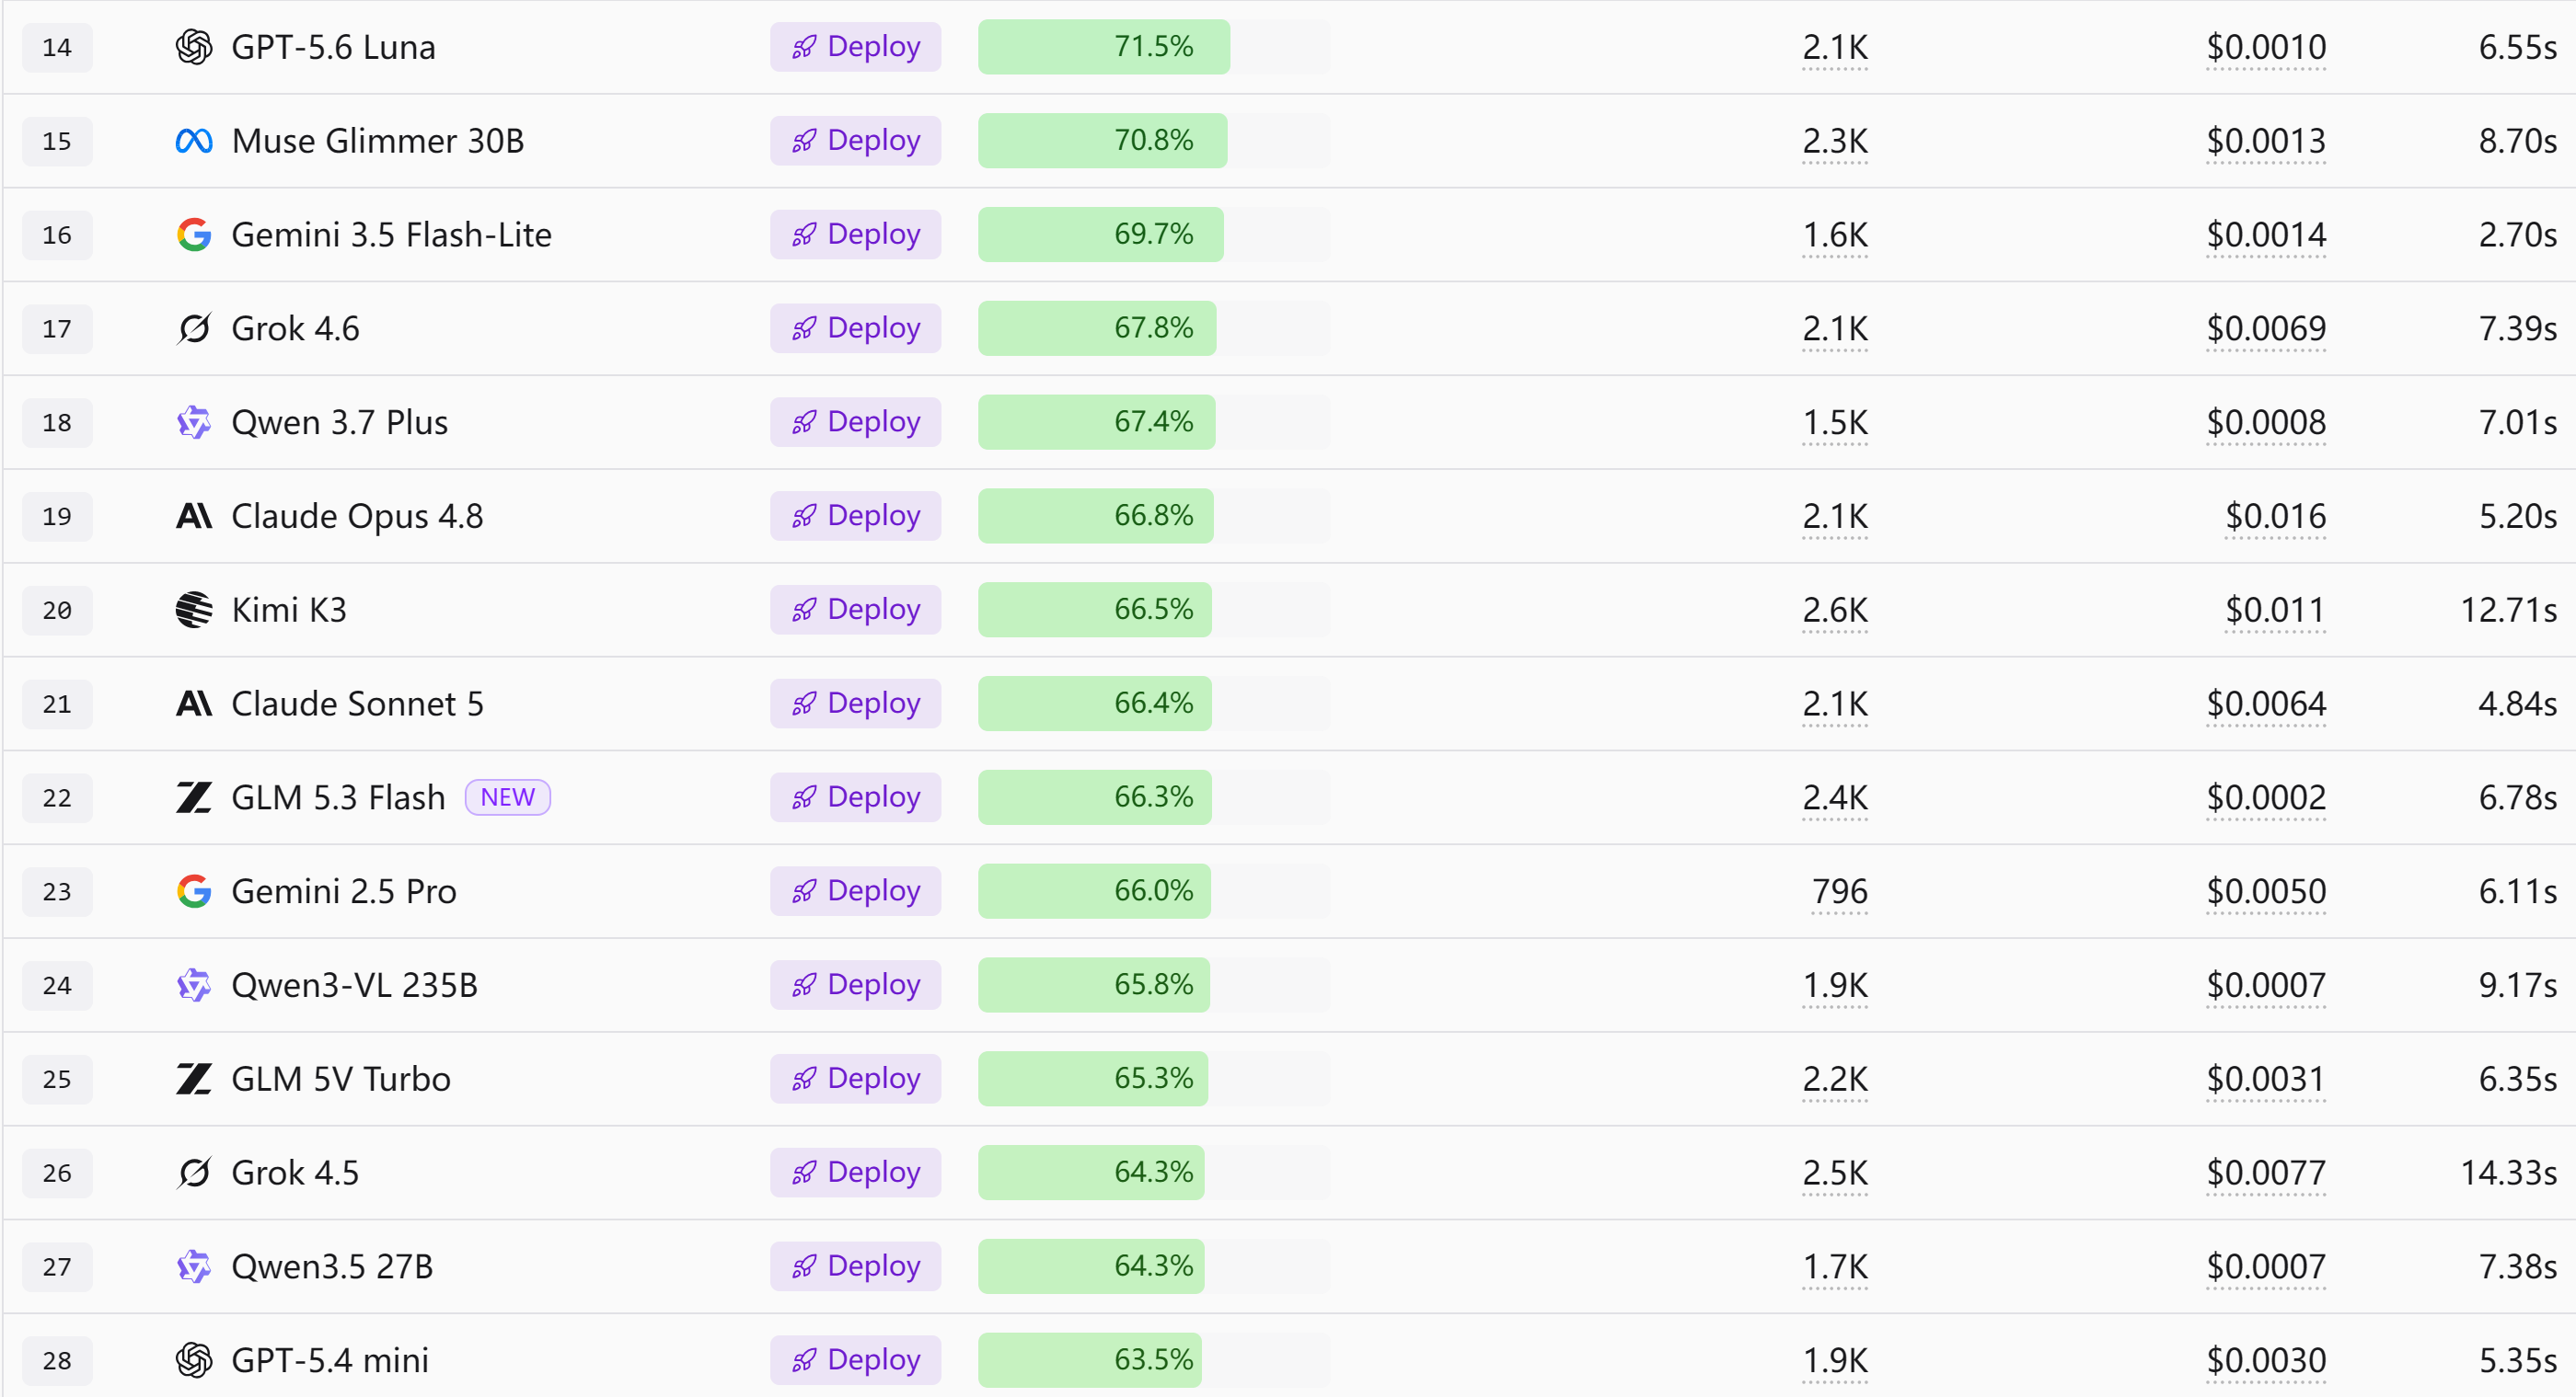This screenshot has width=2576, height=1397.
Task: Deploy the Claude Sonnet 5 model
Action: (x=855, y=704)
